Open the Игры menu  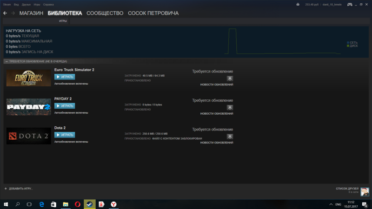[x=37, y=5]
